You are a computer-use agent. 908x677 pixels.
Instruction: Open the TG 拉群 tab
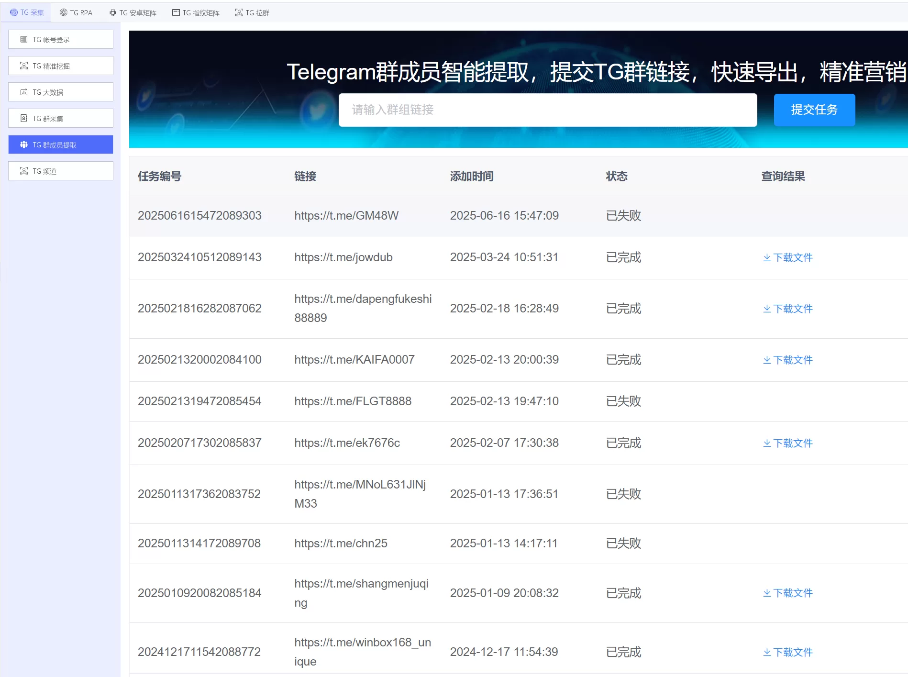point(252,12)
